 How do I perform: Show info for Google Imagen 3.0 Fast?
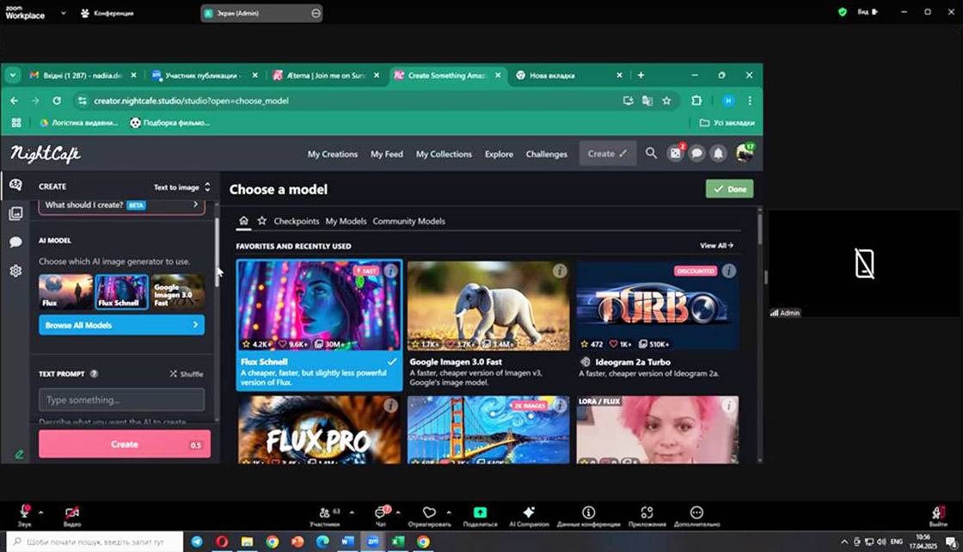pos(560,271)
